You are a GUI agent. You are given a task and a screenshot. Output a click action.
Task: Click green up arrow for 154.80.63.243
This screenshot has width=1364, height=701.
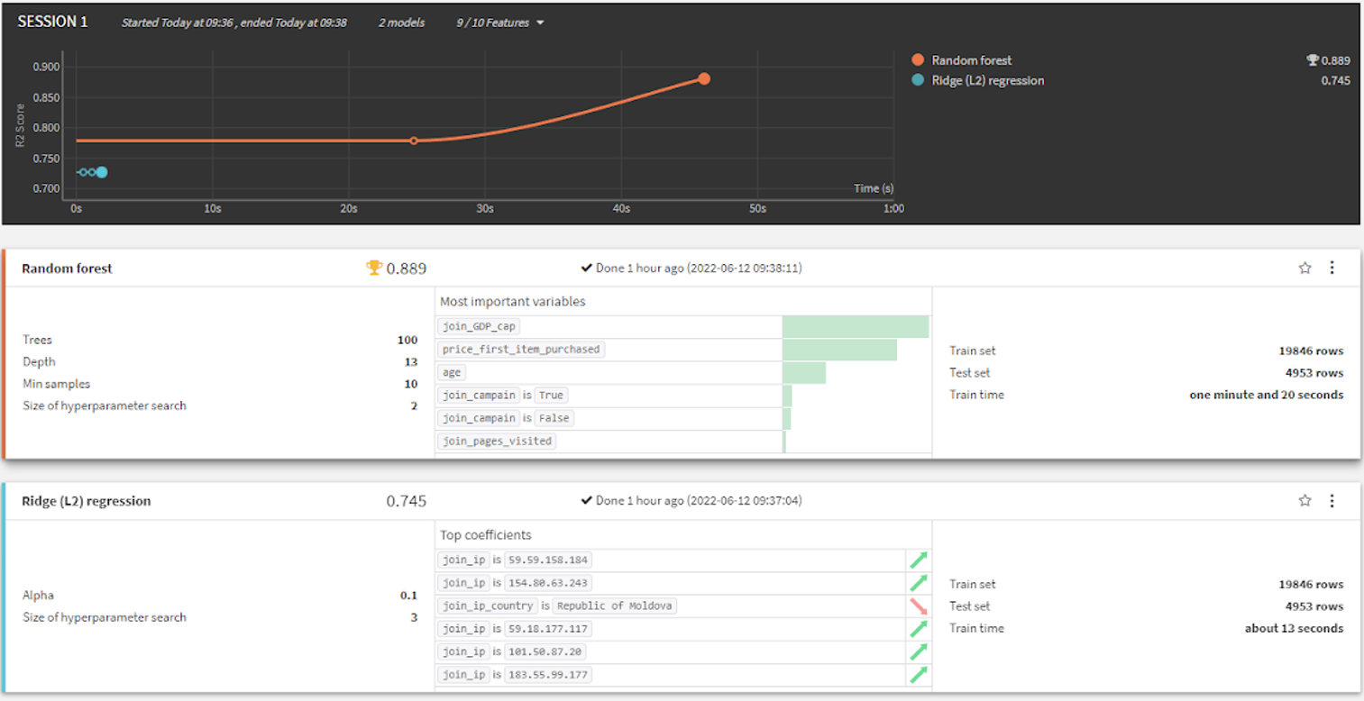(919, 583)
